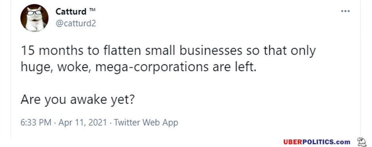Click the @catturd2 handle
This screenshot has width=372, height=147.
click(x=76, y=23)
